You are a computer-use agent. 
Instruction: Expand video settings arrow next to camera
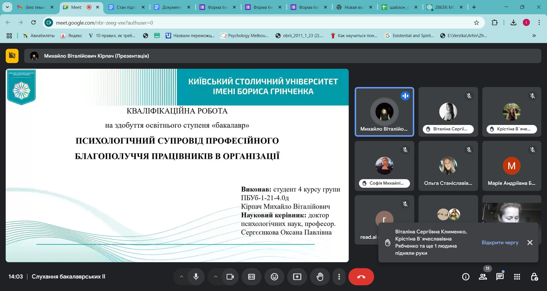pyautogui.click(x=216, y=277)
